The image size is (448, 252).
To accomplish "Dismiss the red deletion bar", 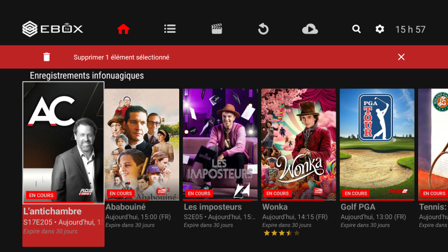I will pyautogui.click(x=401, y=57).
